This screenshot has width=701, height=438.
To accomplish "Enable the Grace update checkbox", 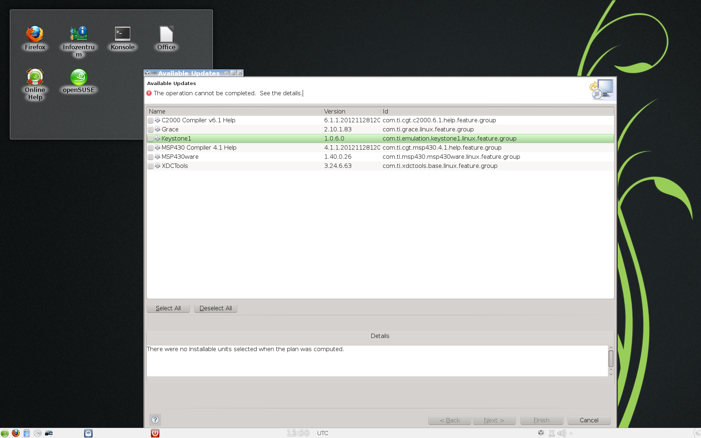I will (150, 130).
